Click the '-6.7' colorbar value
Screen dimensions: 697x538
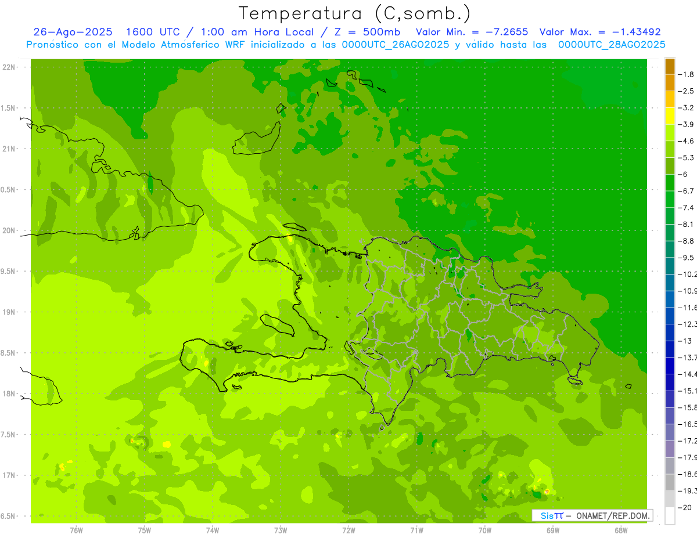tap(687, 191)
